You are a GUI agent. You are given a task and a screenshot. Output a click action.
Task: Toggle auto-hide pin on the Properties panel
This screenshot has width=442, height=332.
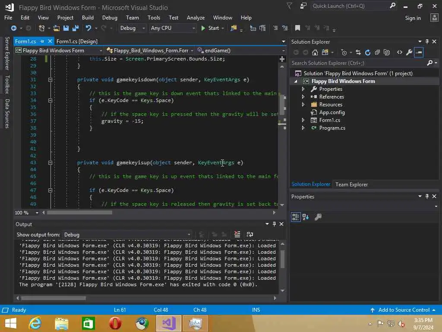click(427, 196)
